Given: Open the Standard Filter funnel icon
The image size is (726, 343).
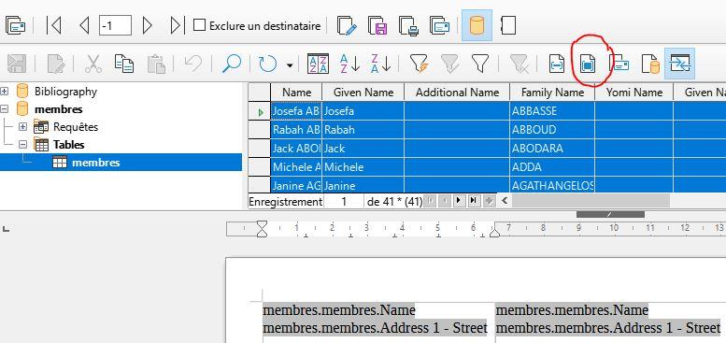Looking at the screenshot, I should tap(479, 64).
